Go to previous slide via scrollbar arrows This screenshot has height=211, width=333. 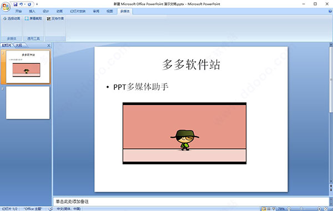coord(331,185)
